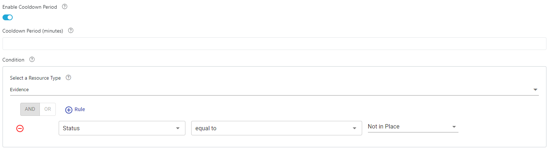The image size is (549, 152).
Task: Click the "Condition" section label
Action: 13,60
